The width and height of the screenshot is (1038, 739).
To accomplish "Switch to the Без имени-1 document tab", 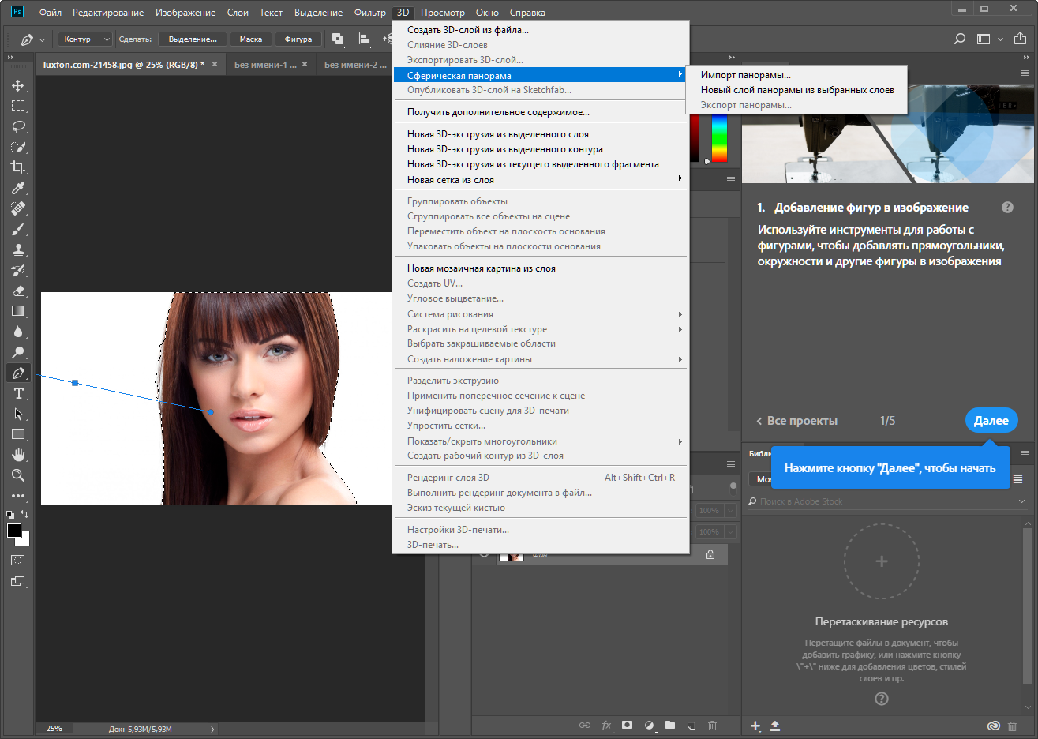I will 264,65.
